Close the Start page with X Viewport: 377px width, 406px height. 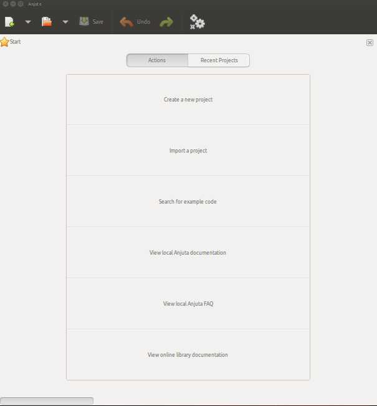pyautogui.click(x=370, y=42)
